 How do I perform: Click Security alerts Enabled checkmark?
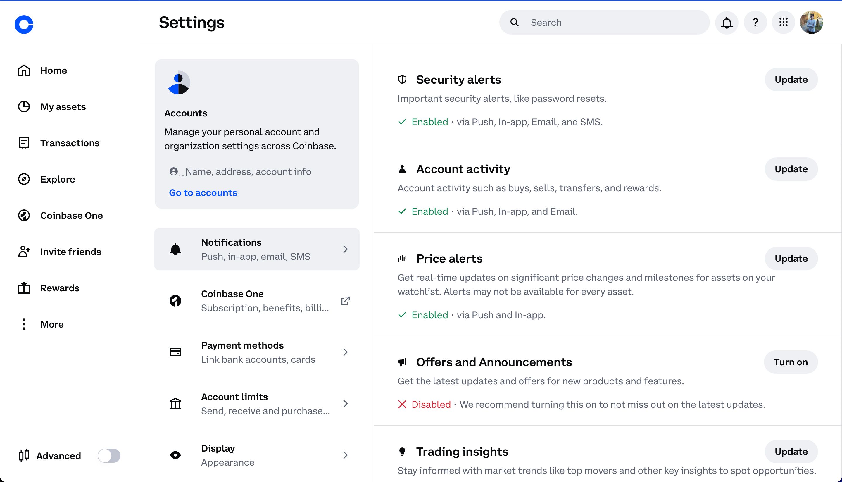coord(402,122)
